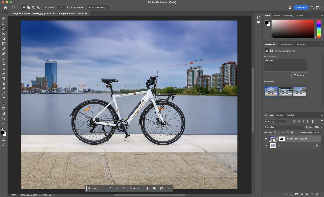324x197 pixels.
Task: Pick the Healing Brush tool
Action: [4, 54]
